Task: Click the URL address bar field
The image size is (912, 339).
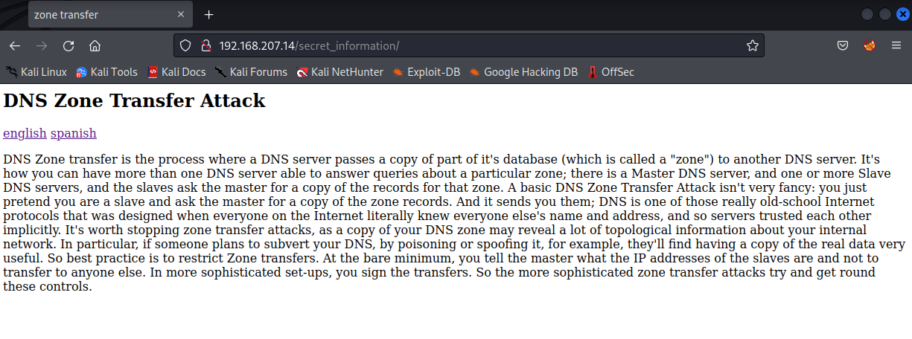Action: 476,46
